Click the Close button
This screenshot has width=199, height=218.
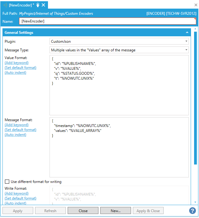(83, 211)
